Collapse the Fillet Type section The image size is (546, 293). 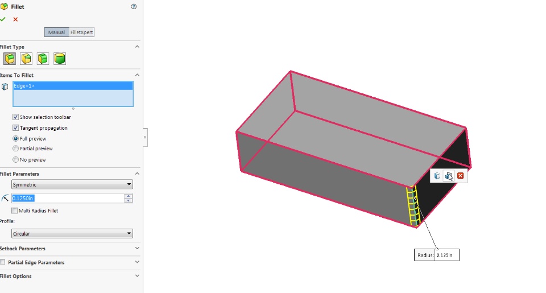[137, 47]
